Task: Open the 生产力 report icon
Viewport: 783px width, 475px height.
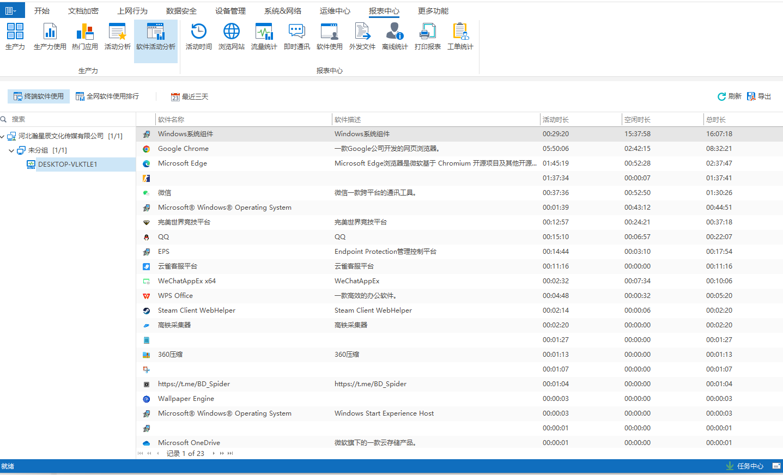Action: tap(15, 36)
